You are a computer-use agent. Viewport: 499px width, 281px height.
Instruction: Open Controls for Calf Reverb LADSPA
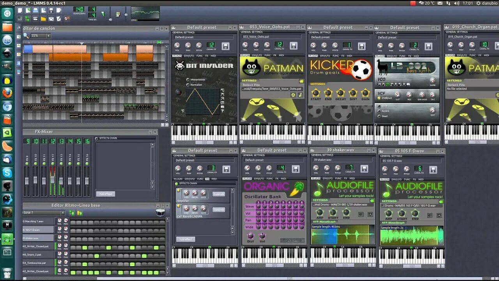coord(219,210)
